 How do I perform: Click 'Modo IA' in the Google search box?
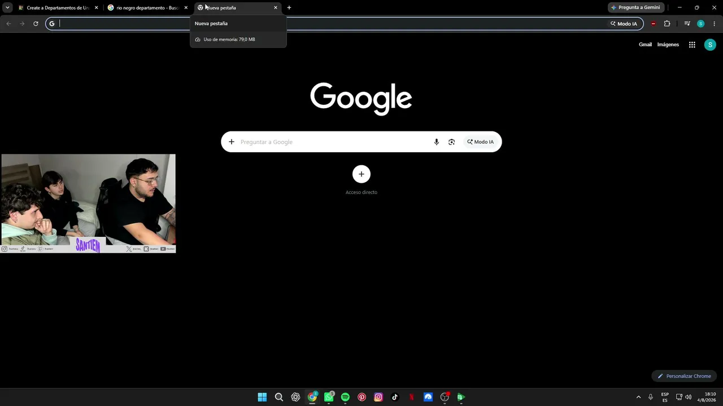(x=481, y=142)
